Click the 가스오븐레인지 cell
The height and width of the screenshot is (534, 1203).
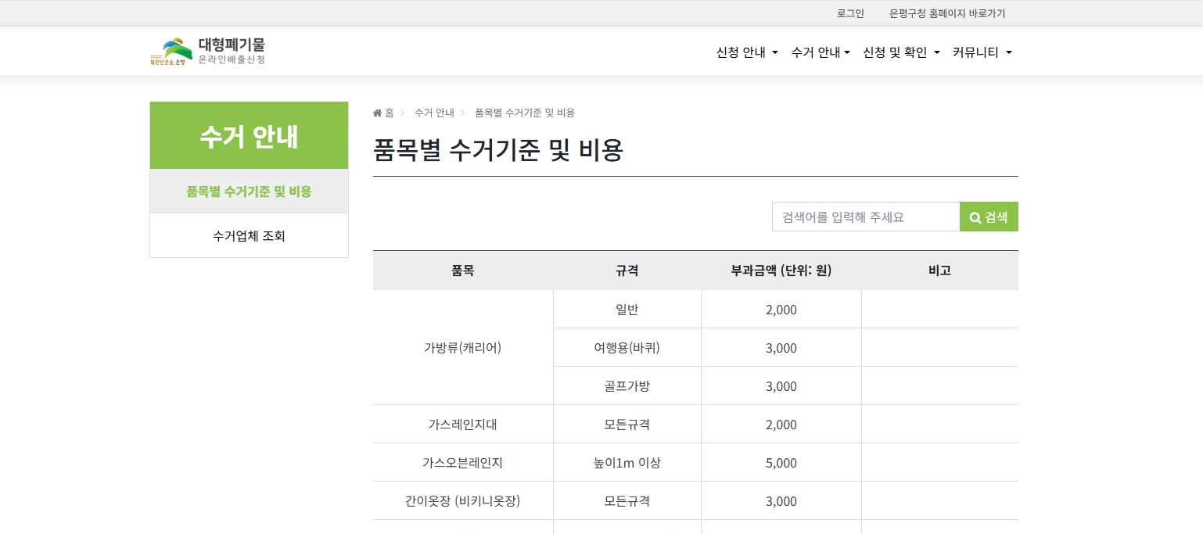(x=463, y=463)
